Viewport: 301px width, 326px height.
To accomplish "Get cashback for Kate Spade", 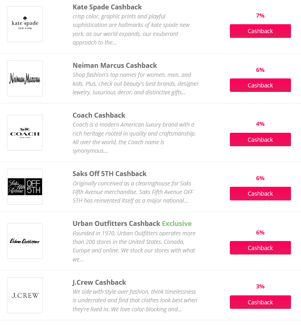I will pos(260,31).
